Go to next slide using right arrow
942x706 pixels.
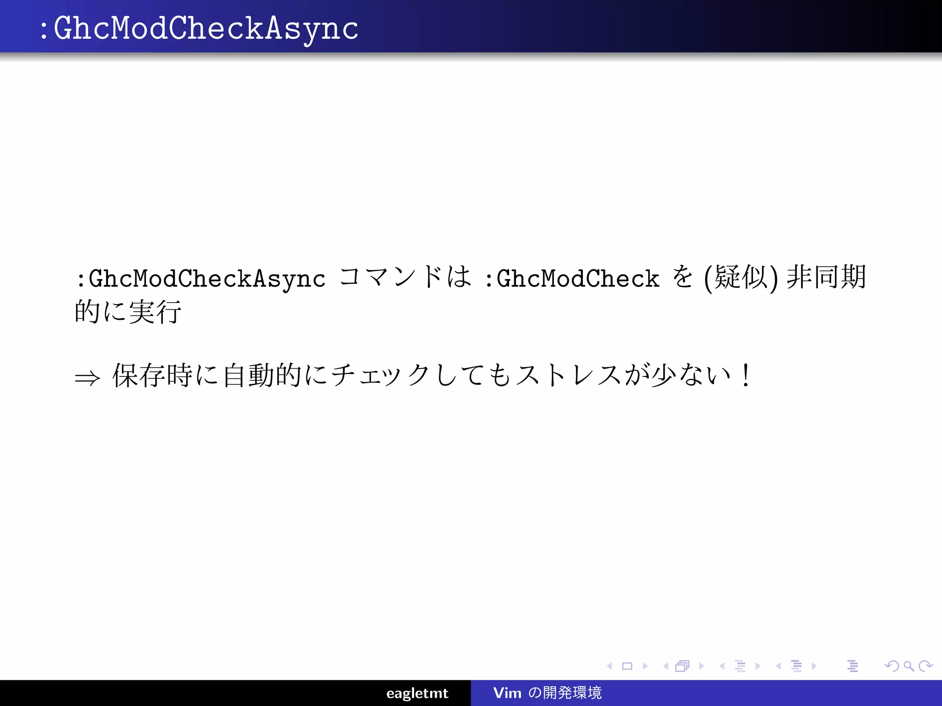click(645, 666)
